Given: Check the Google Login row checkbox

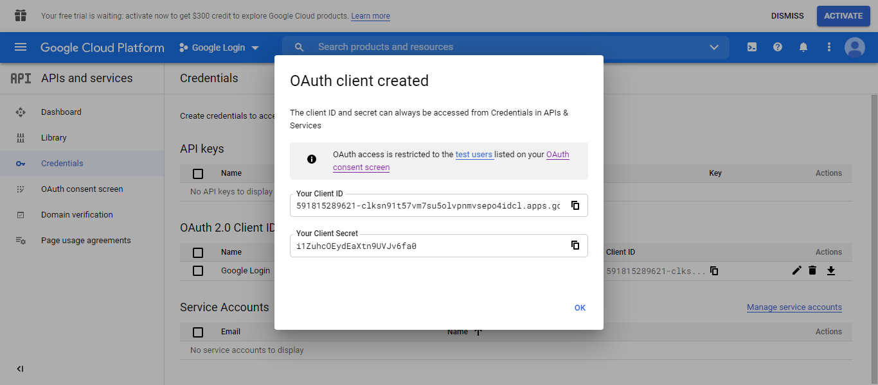Looking at the screenshot, I should (x=197, y=270).
